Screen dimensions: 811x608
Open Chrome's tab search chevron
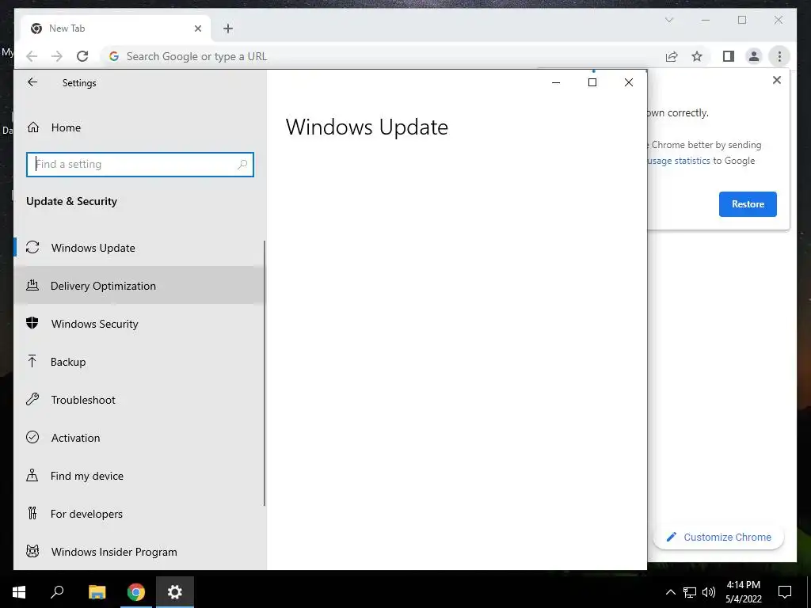(668, 20)
